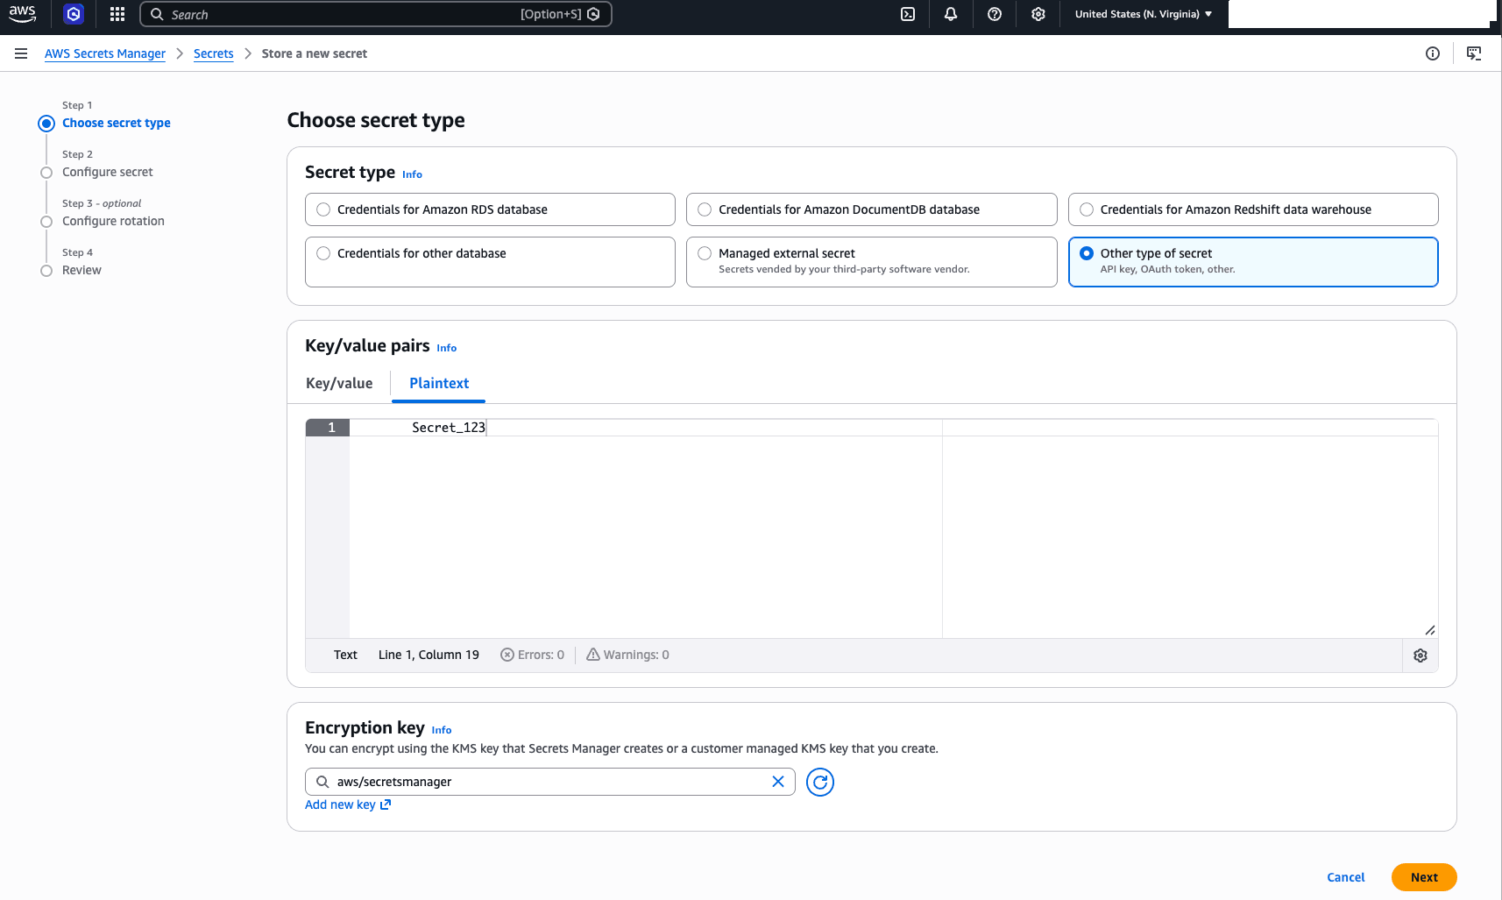Click the Add new key link
Image resolution: width=1502 pixels, height=900 pixels.
[x=348, y=804]
